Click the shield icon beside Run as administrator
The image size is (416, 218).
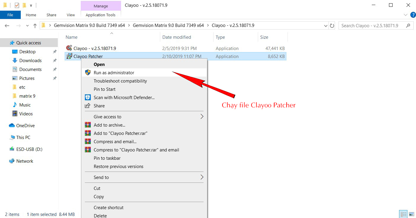coord(88,72)
